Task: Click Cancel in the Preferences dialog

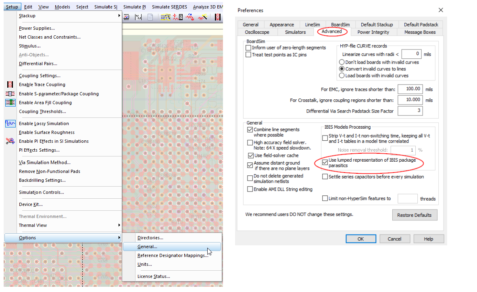Action: [x=395, y=239]
